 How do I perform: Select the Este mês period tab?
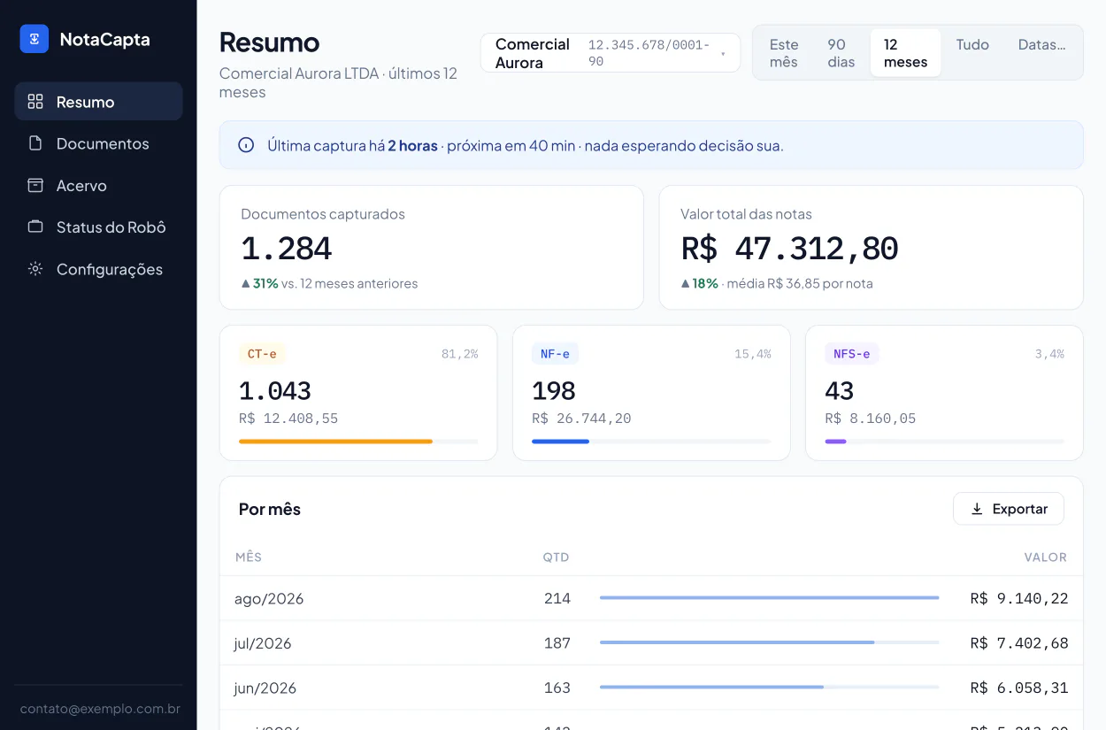click(784, 53)
